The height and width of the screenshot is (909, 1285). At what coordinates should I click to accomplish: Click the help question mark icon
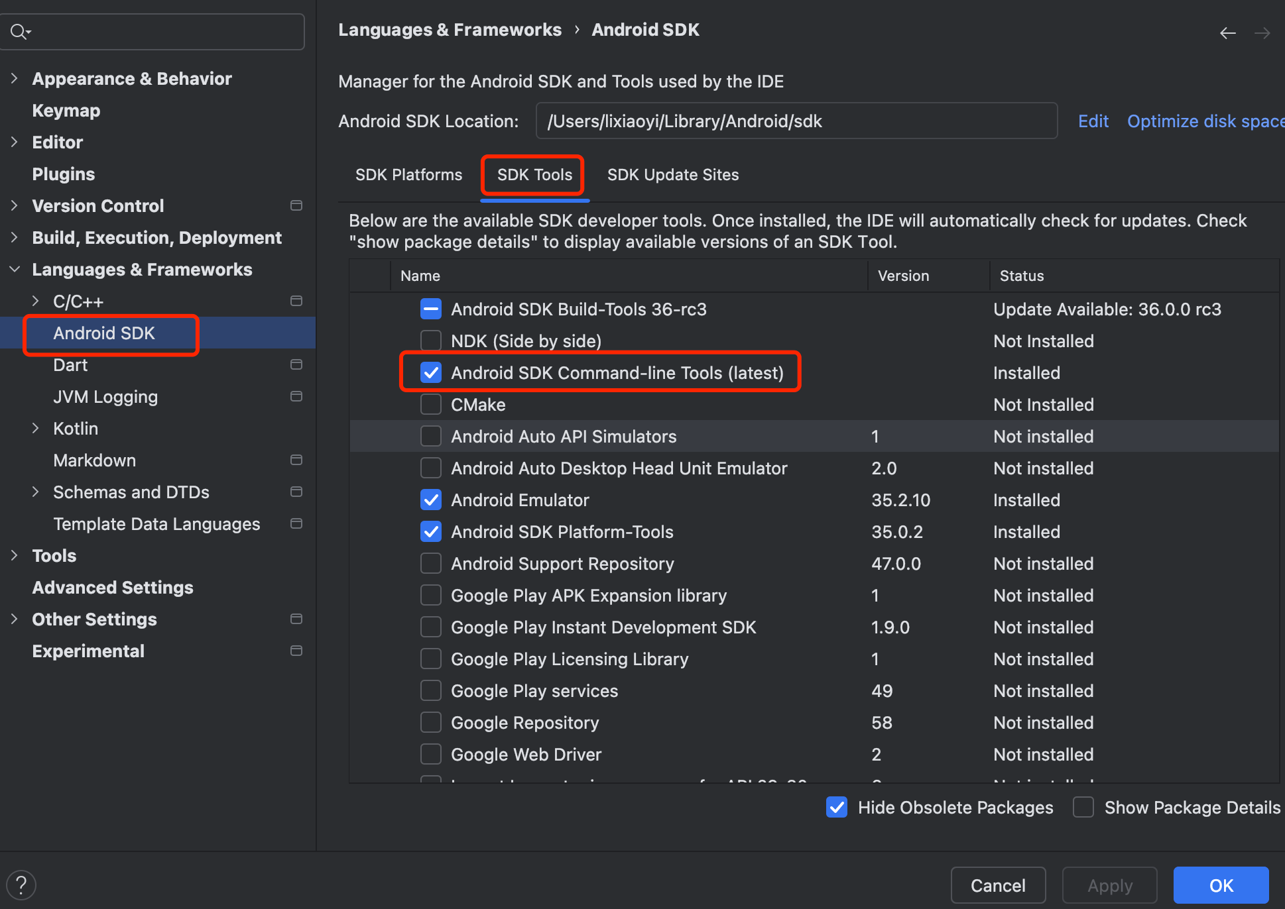(21, 884)
